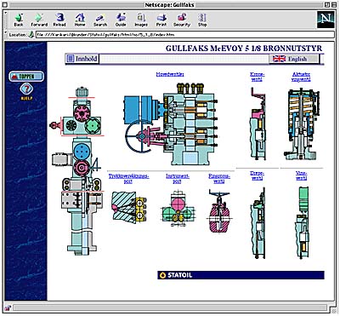Image resolution: width=340 pixels, height=316 pixels.
Task: Open the Search toolbar icon
Action: click(100, 20)
